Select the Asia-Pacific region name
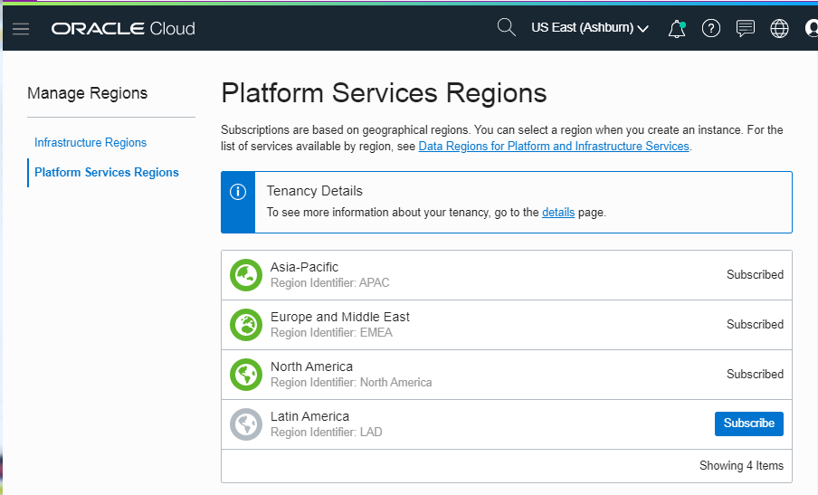The image size is (818, 495). pyautogui.click(x=304, y=267)
